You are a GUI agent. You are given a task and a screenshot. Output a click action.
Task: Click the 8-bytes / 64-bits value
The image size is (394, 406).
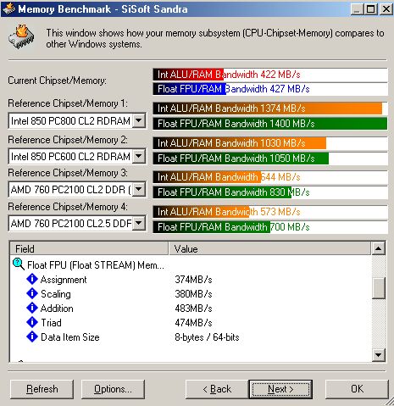[x=207, y=337]
